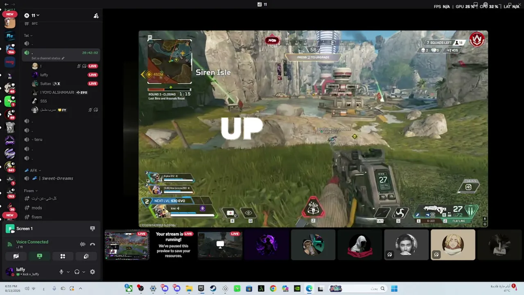Click the LIVE badge next to luffy
This screenshot has width=524, height=295.
93,75
